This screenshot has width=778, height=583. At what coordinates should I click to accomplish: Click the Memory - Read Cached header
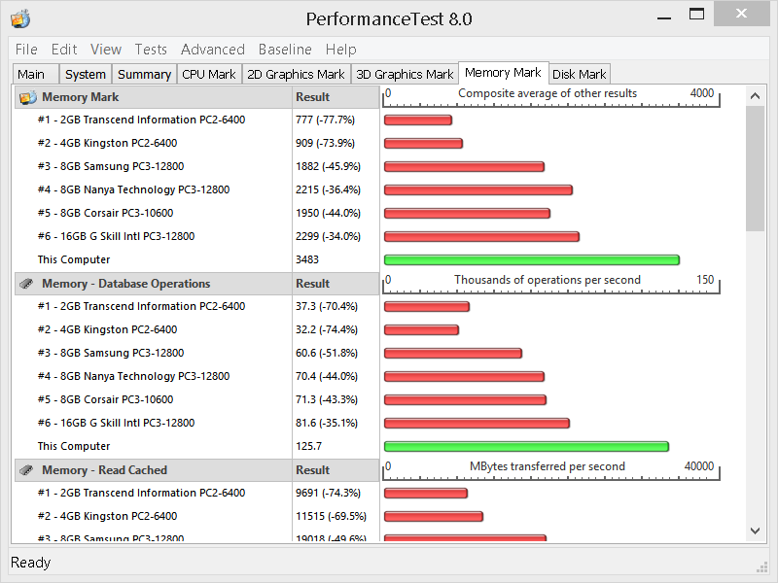pos(104,470)
